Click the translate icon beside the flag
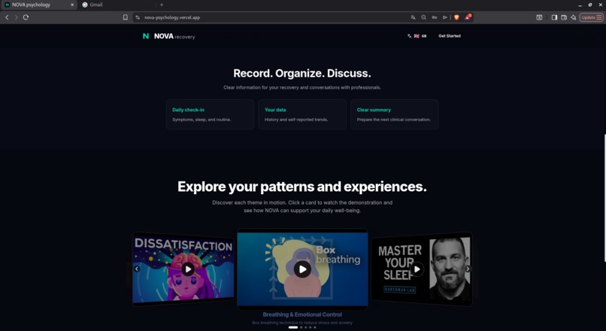This screenshot has width=606, height=331. (410, 36)
